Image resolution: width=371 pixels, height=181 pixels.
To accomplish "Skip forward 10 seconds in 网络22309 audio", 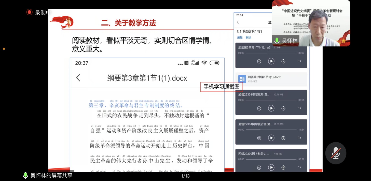I will point(283,168).
